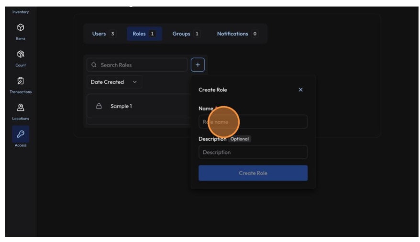
Task: Click the magnifier icon in Search Roles
Action: pos(94,65)
